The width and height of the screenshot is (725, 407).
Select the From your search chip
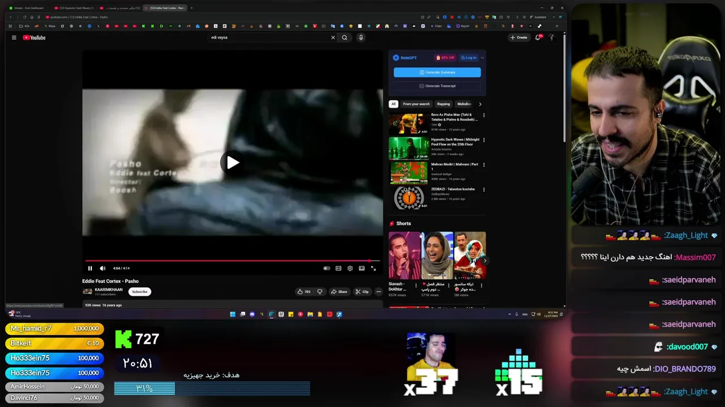click(x=416, y=104)
